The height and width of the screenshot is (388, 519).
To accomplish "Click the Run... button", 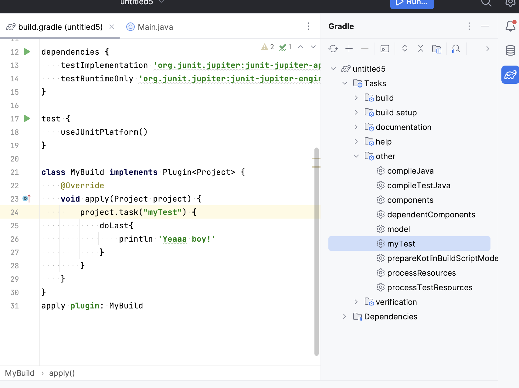I will click(412, 4).
